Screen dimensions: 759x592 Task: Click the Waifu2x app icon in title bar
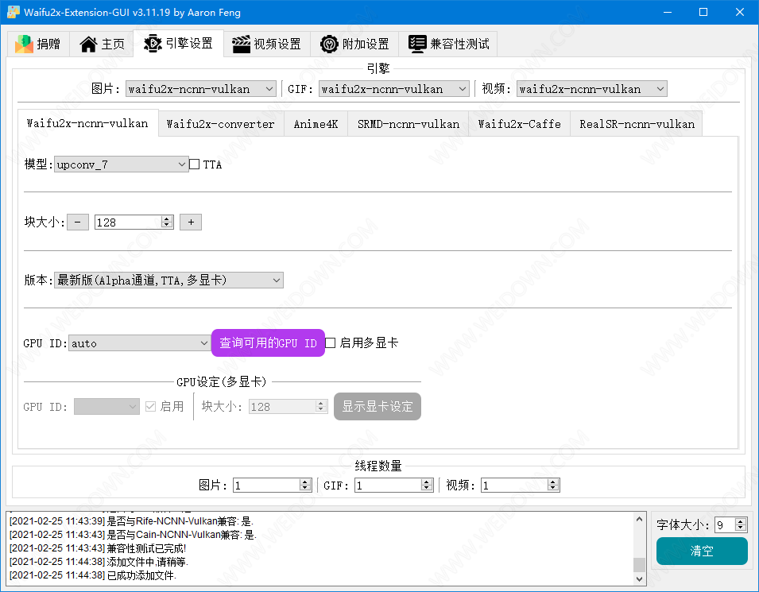click(x=13, y=12)
